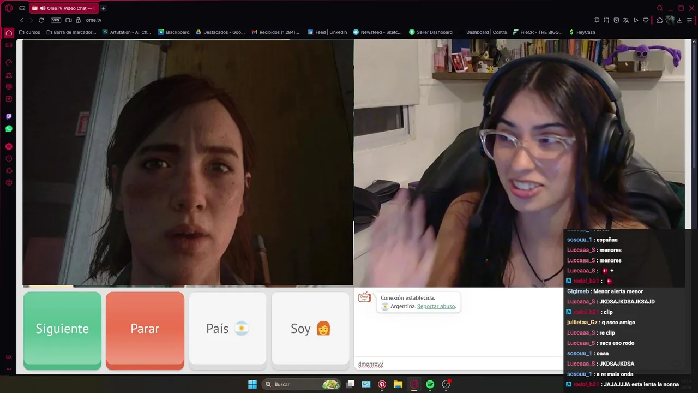This screenshot has width=698, height=393.
Task: Open the downloads arrow icon
Action: coord(681,20)
